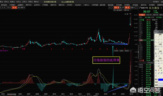163x96 pixels.
Task: Open 更多周期 more-periods dropdown
Action: (21, 7)
